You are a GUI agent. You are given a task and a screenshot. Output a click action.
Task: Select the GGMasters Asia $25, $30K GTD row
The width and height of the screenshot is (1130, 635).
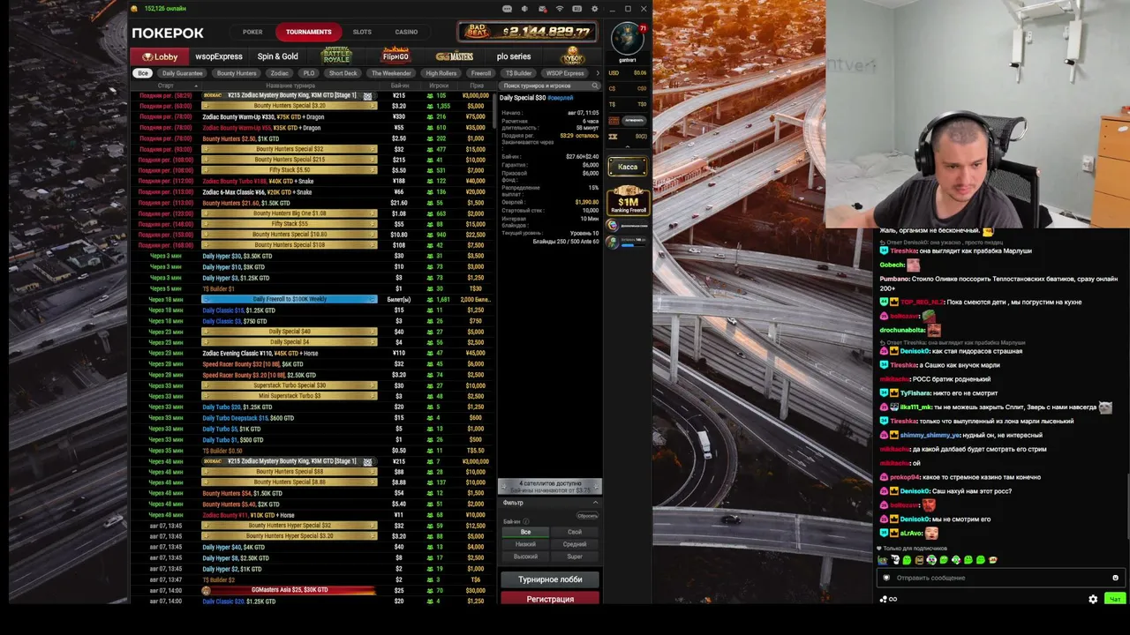point(312,590)
